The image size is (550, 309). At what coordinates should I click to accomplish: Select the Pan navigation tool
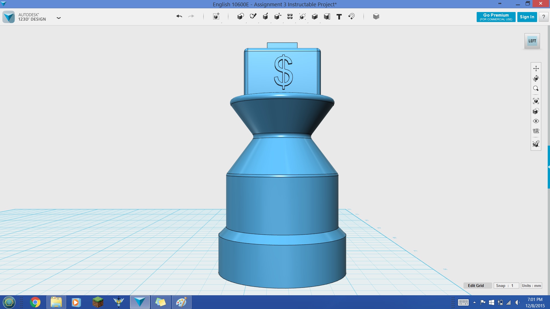point(536,68)
